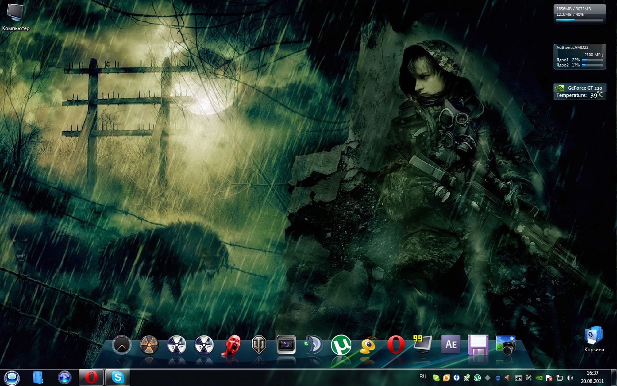Open the media player taskbar button
Viewport: 617px width, 386px height.
(x=64, y=377)
